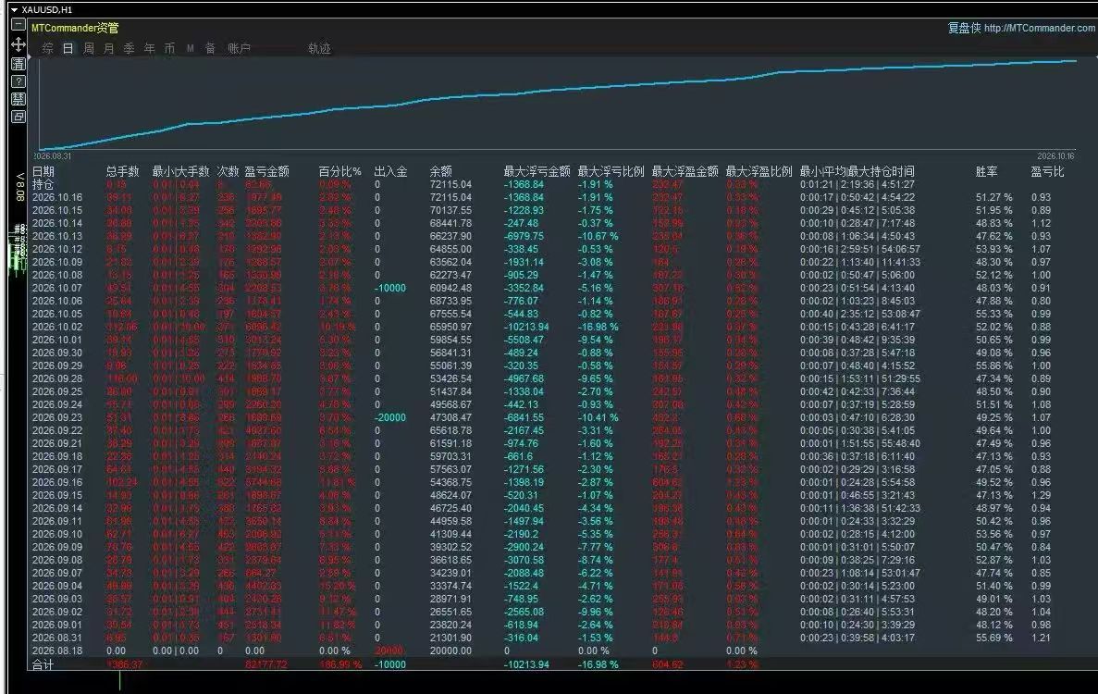Open help with the question mark icon
The height and width of the screenshot is (694, 1098).
point(19,81)
